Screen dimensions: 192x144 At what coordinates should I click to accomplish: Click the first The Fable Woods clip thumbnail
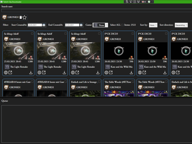tap(119, 93)
